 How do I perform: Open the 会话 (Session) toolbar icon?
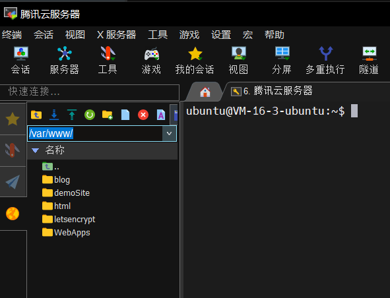[x=21, y=61]
